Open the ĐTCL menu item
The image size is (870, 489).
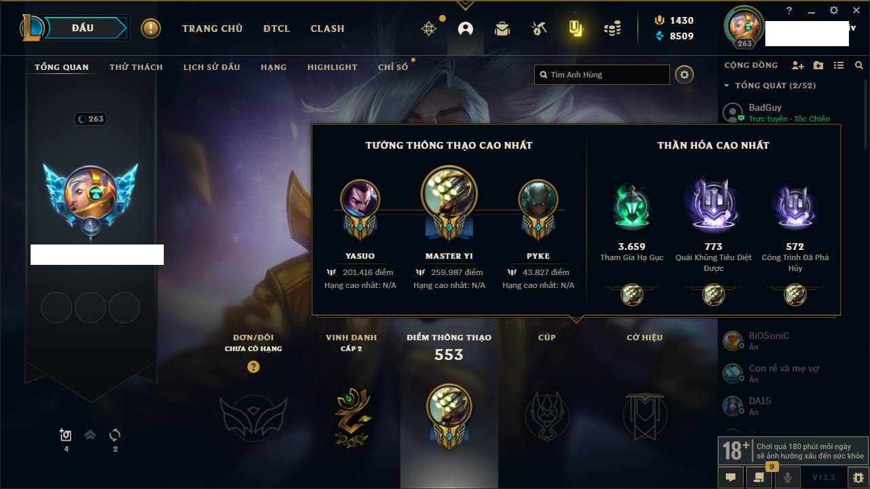click(x=277, y=29)
